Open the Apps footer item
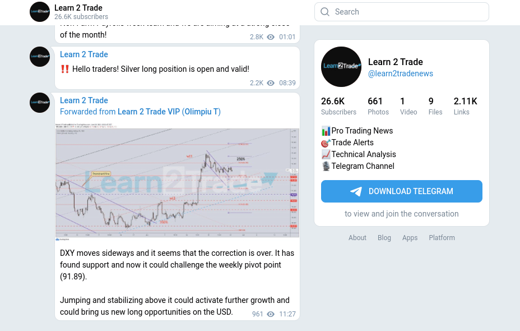 point(410,238)
